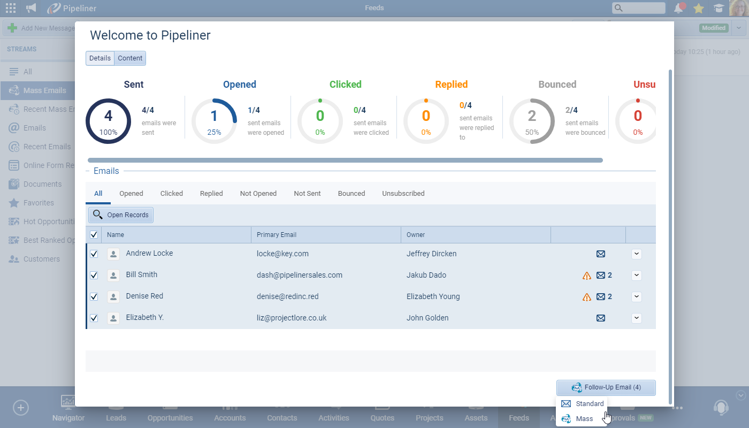749x428 pixels.
Task: Open the dropdown arrow for Elizabeth Y. row
Action: [x=636, y=318]
